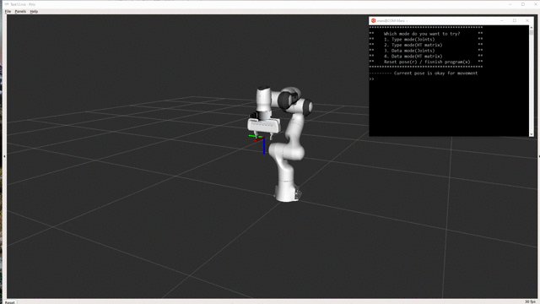Screen dimensions: 540x304
Task: Click the robot arm base link
Action: point(287,193)
